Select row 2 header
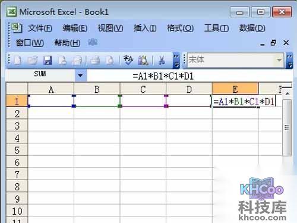Viewport: 297px width, 223px height. [17, 114]
